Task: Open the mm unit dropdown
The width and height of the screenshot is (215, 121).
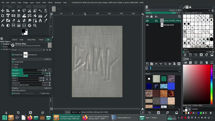Action: [68, 112]
